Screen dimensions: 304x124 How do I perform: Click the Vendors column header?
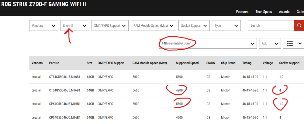37,63
